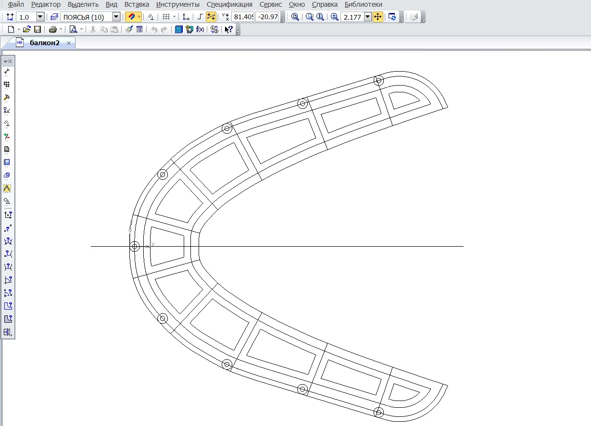This screenshot has width=591, height=426.
Task: Click the refresh view icon
Action: [392, 17]
